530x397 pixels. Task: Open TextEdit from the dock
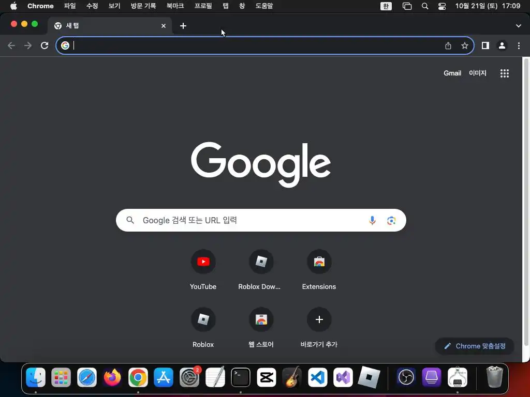pyautogui.click(x=215, y=377)
